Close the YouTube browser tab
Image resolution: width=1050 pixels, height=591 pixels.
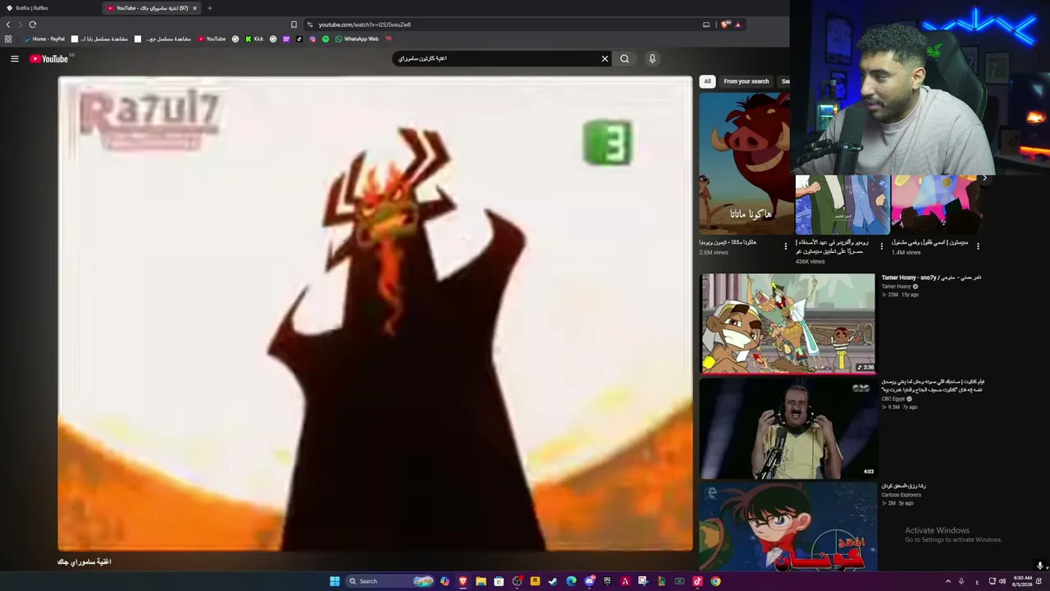coord(194,8)
